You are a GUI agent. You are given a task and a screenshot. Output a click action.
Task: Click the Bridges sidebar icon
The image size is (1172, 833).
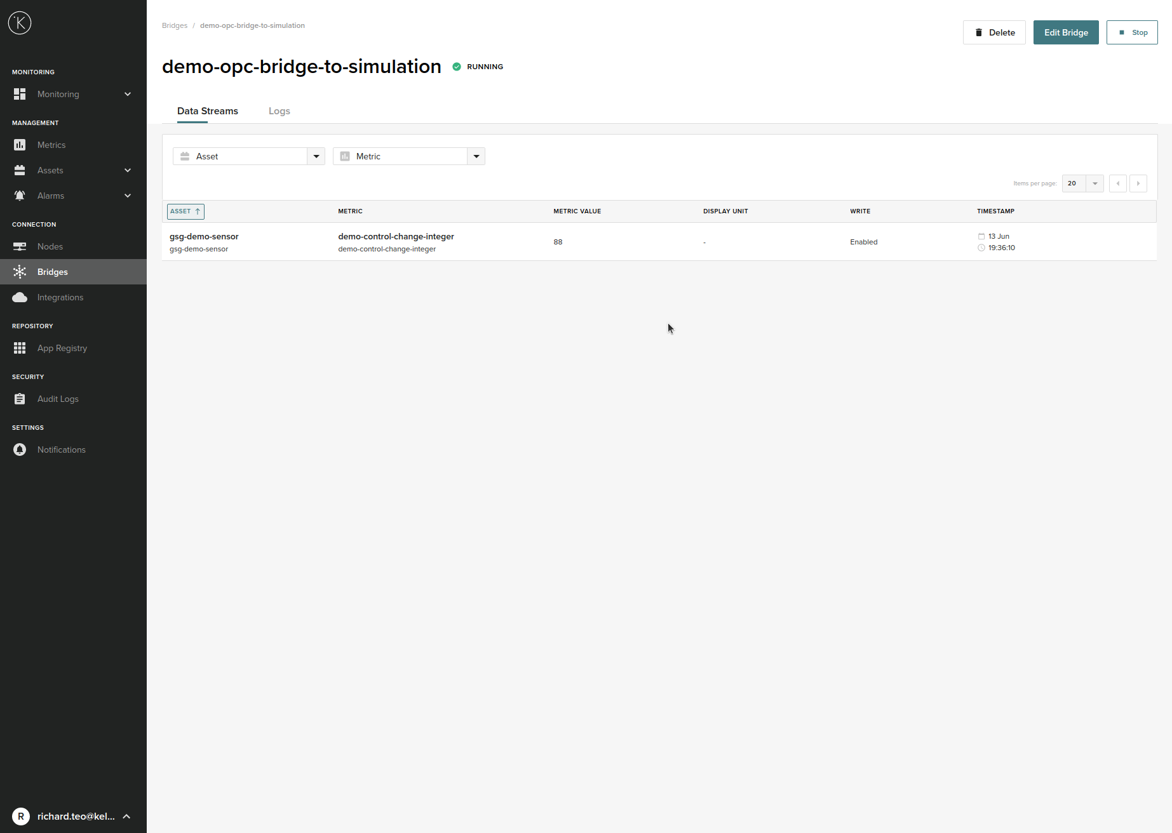coord(20,272)
